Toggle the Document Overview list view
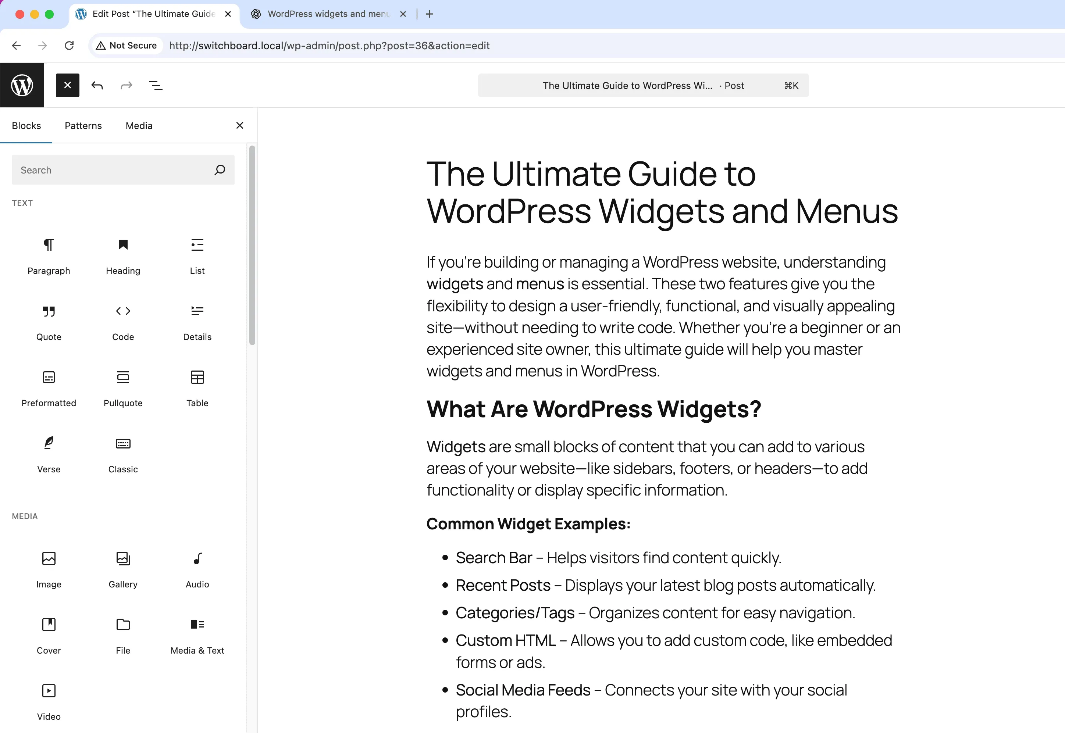The height and width of the screenshot is (733, 1065). click(156, 85)
